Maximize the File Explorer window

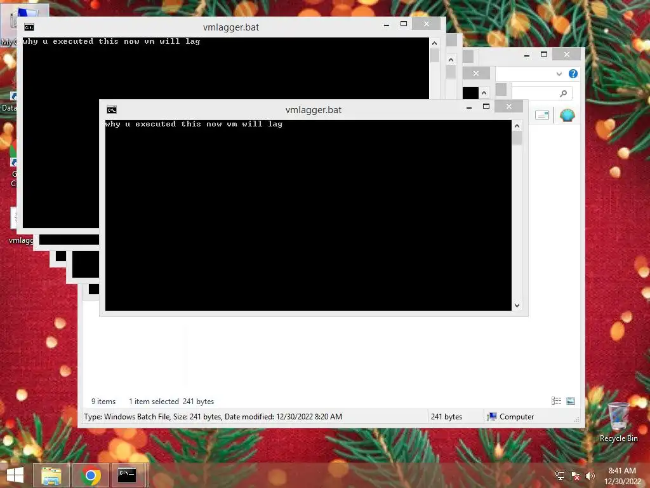pos(544,55)
